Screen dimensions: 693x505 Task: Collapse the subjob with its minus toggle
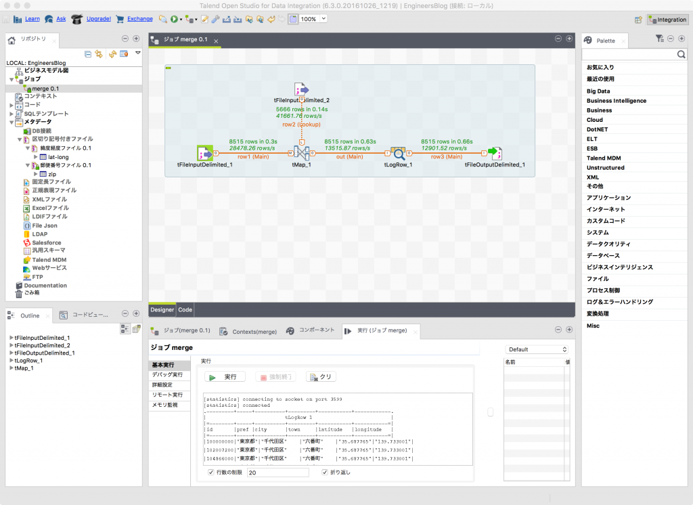point(168,68)
